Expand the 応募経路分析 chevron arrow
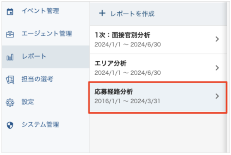Viewport: 231px width, 155px height. click(x=217, y=96)
